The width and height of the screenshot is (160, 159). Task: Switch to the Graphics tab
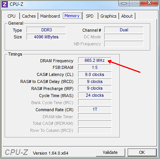pos(108,16)
